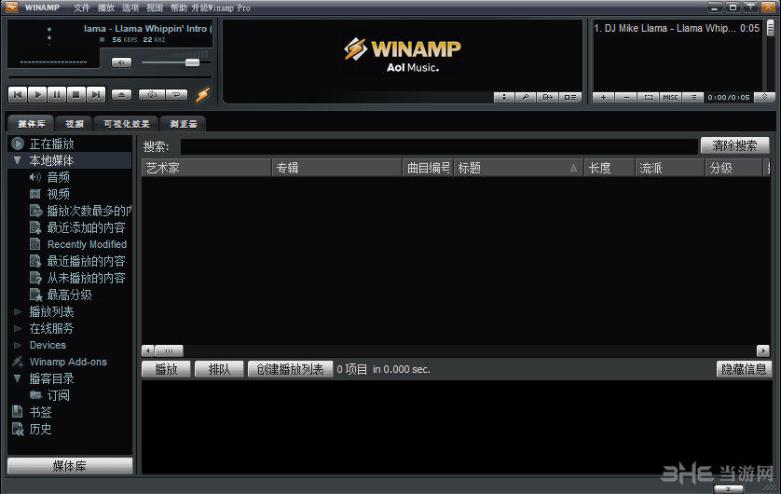Open the 选项 menu

pyautogui.click(x=130, y=7)
